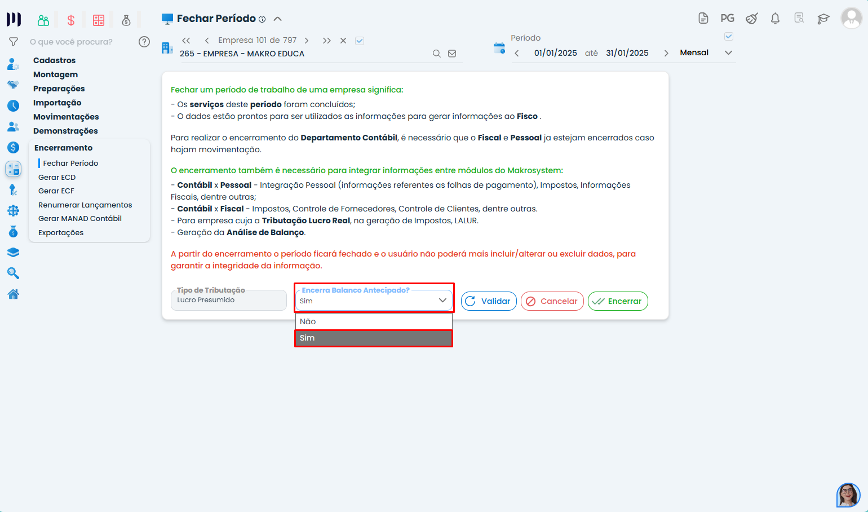This screenshot has height=512, width=868.
Task: Click the info icon beside Fechar Período title
Action: (x=262, y=19)
